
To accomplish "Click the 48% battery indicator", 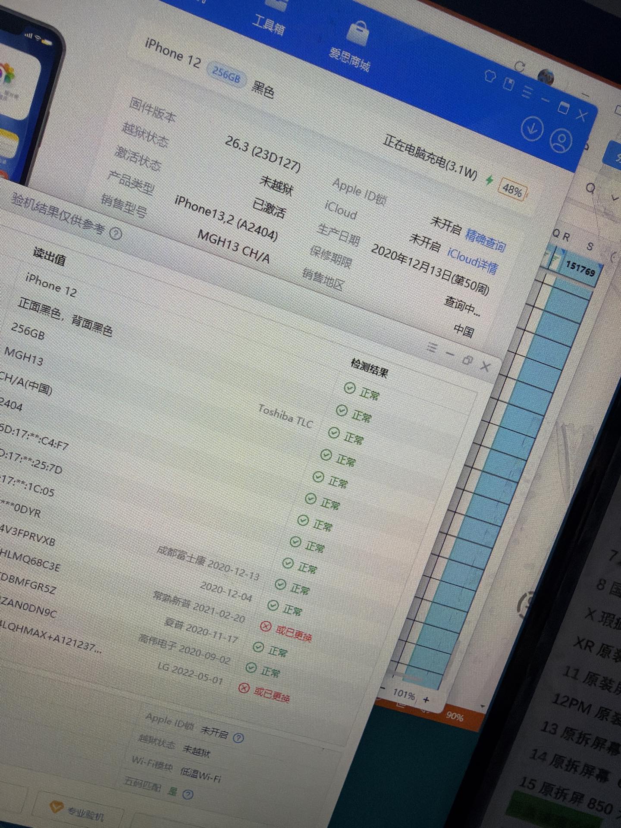I will (x=512, y=190).
